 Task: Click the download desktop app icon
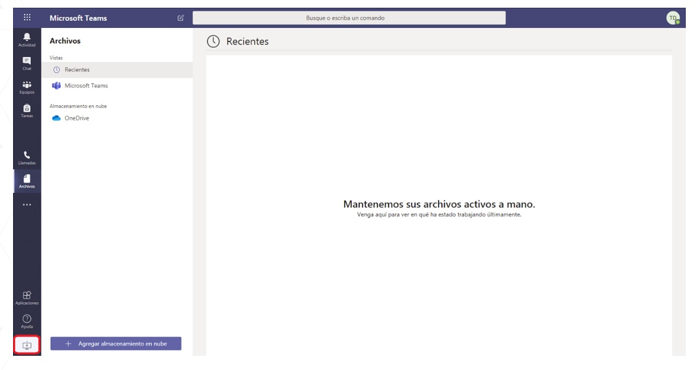tap(27, 345)
